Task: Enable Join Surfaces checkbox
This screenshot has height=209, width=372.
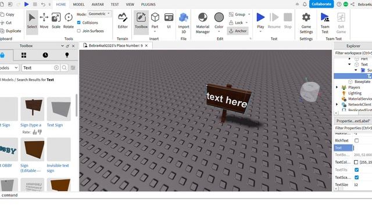Action: 79,31
